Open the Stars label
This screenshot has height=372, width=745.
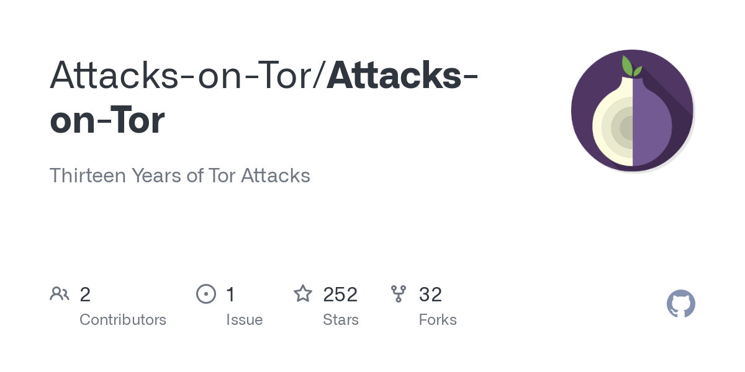click(x=341, y=320)
